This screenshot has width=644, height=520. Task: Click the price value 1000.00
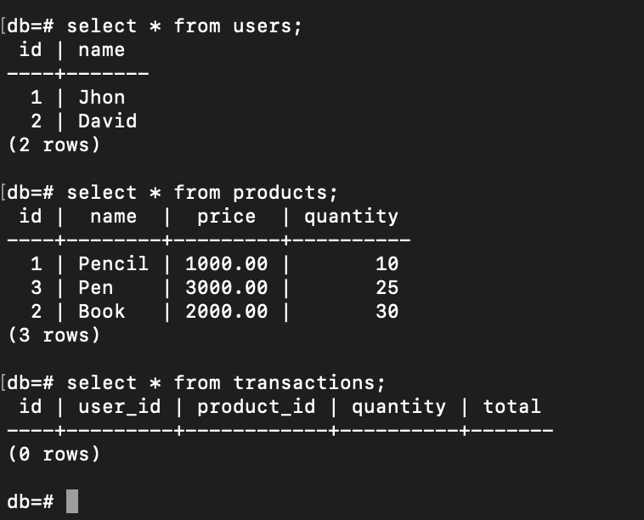[226, 263]
